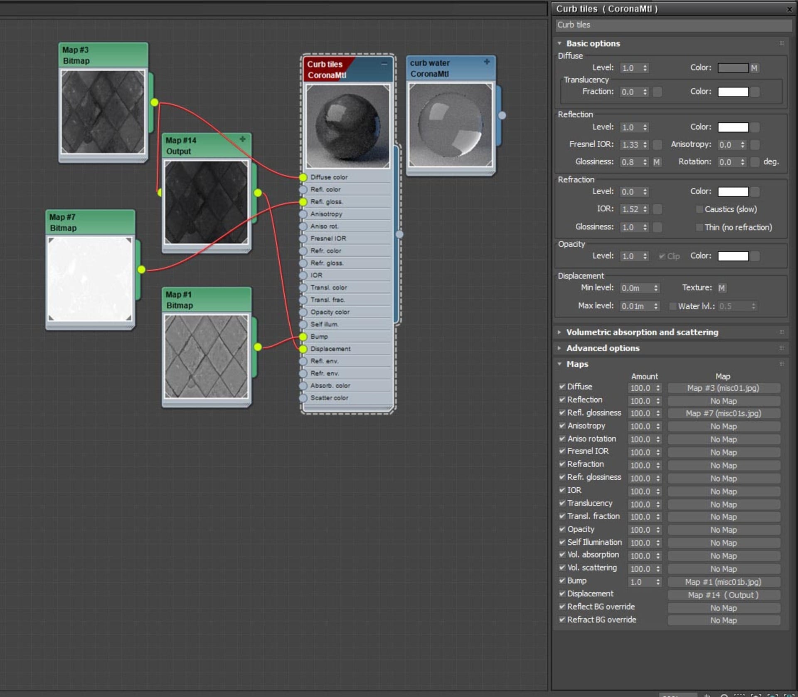The image size is (798, 697).
Task: Open the Map #1 (misc01b.jpg) bump map button
Action: click(724, 582)
